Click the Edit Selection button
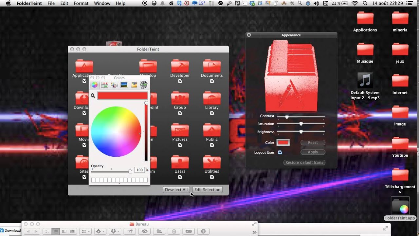This screenshot has height=236, width=419. pos(207,189)
